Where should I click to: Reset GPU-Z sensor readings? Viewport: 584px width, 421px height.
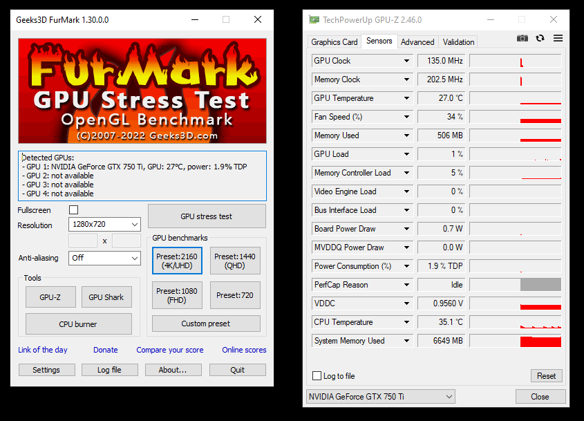546,376
